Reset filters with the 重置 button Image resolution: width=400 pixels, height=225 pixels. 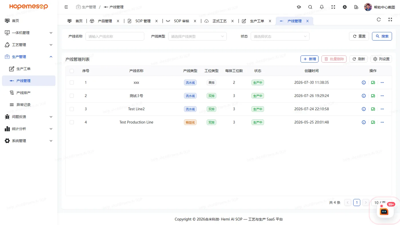pyautogui.click(x=359, y=36)
